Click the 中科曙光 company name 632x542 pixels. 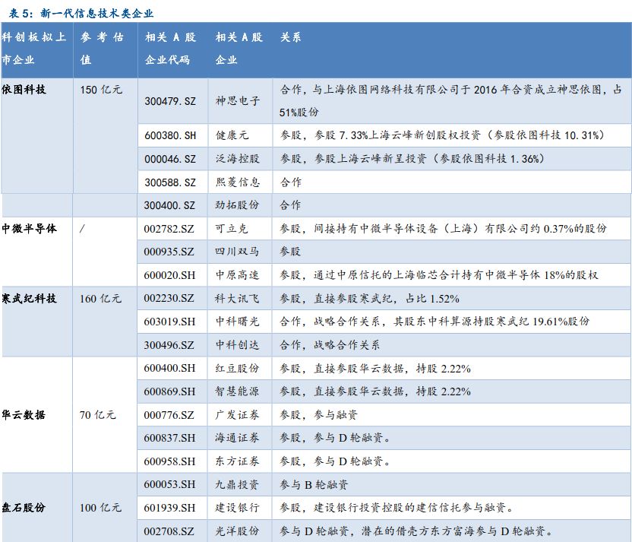click(238, 321)
